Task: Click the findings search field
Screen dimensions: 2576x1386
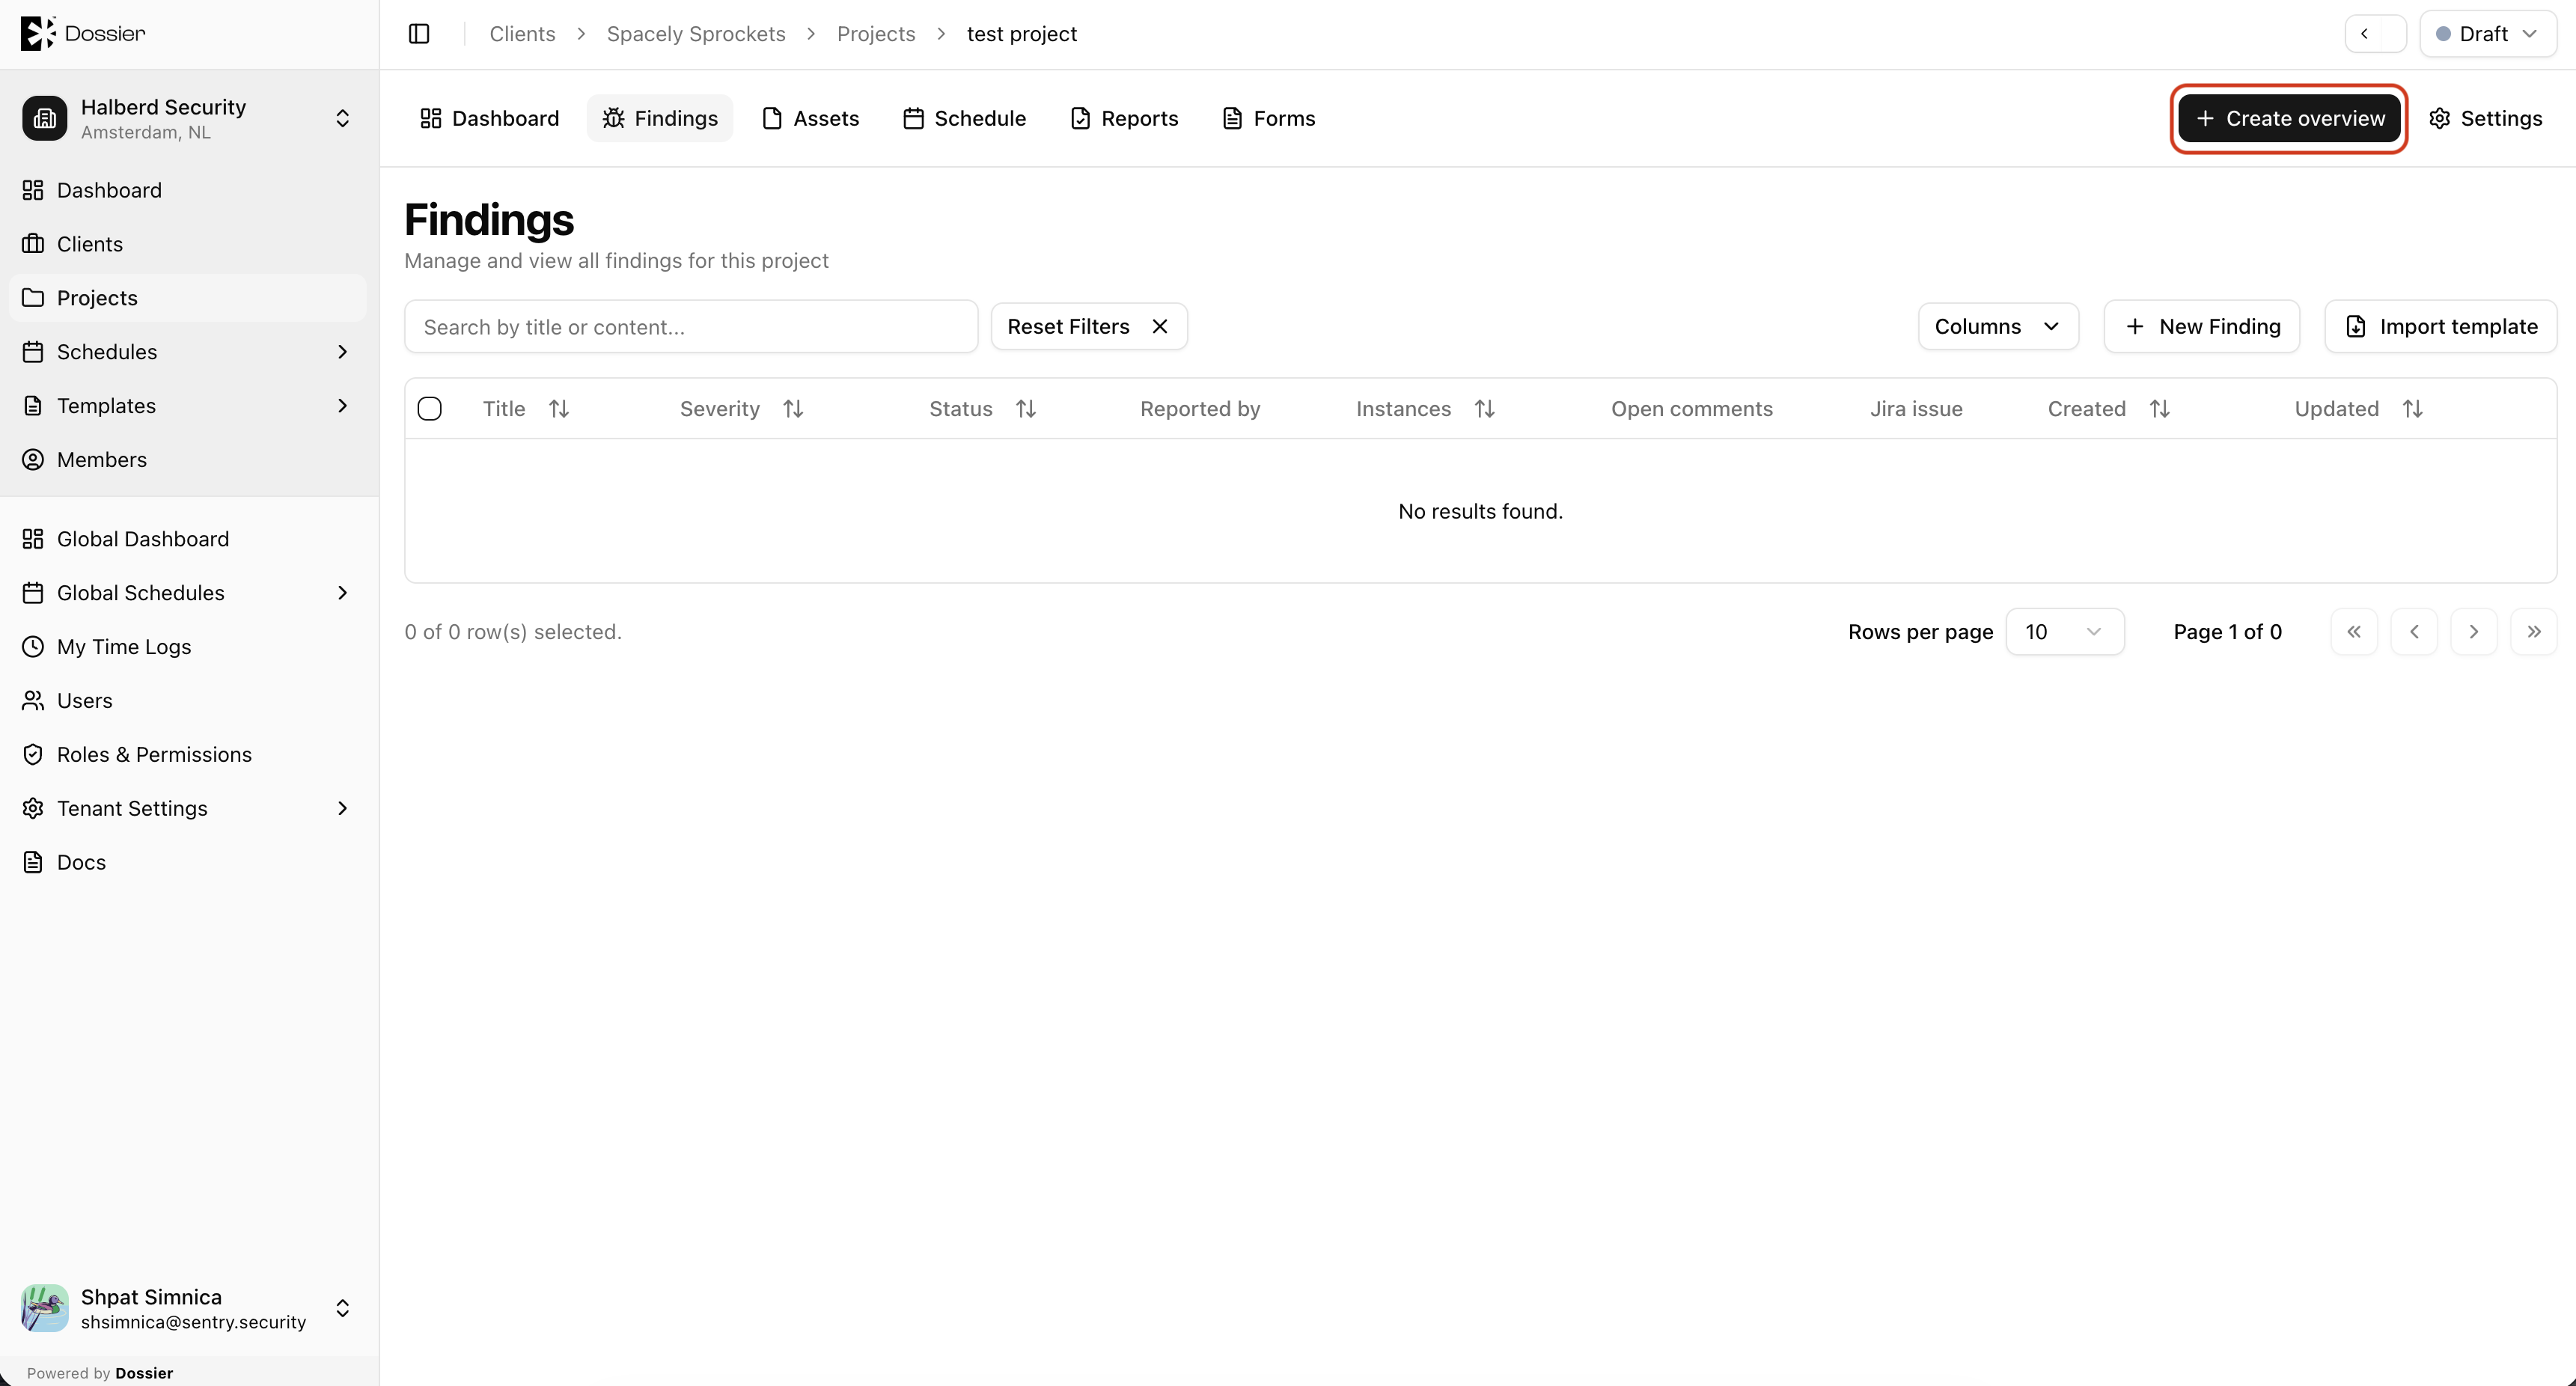Action: 691,327
